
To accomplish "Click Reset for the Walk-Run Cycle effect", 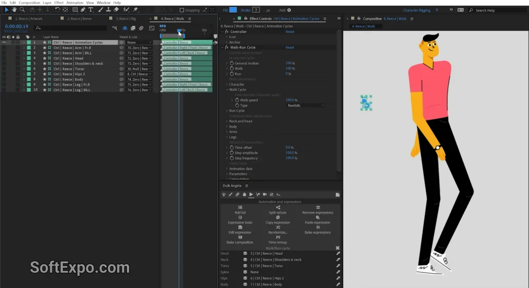I will pos(290,48).
